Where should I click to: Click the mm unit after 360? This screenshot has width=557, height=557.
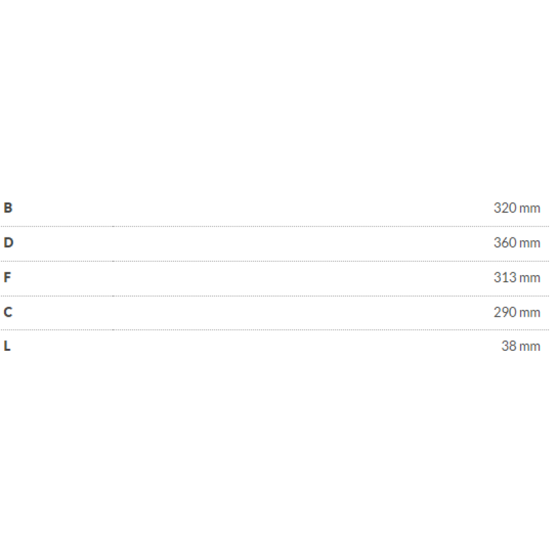(530, 242)
